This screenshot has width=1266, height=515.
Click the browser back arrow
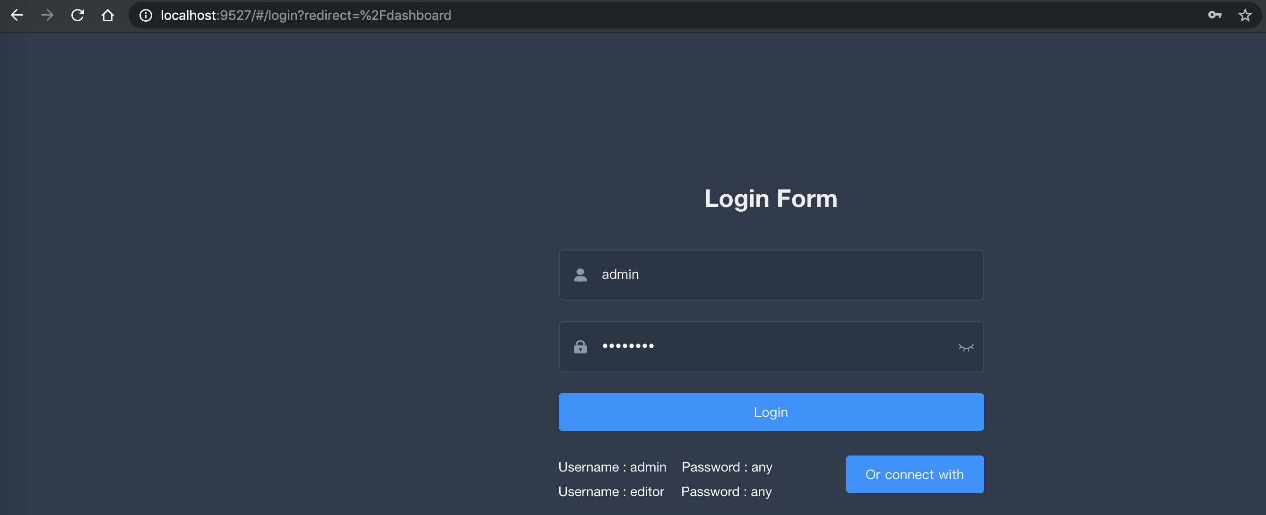[x=17, y=15]
